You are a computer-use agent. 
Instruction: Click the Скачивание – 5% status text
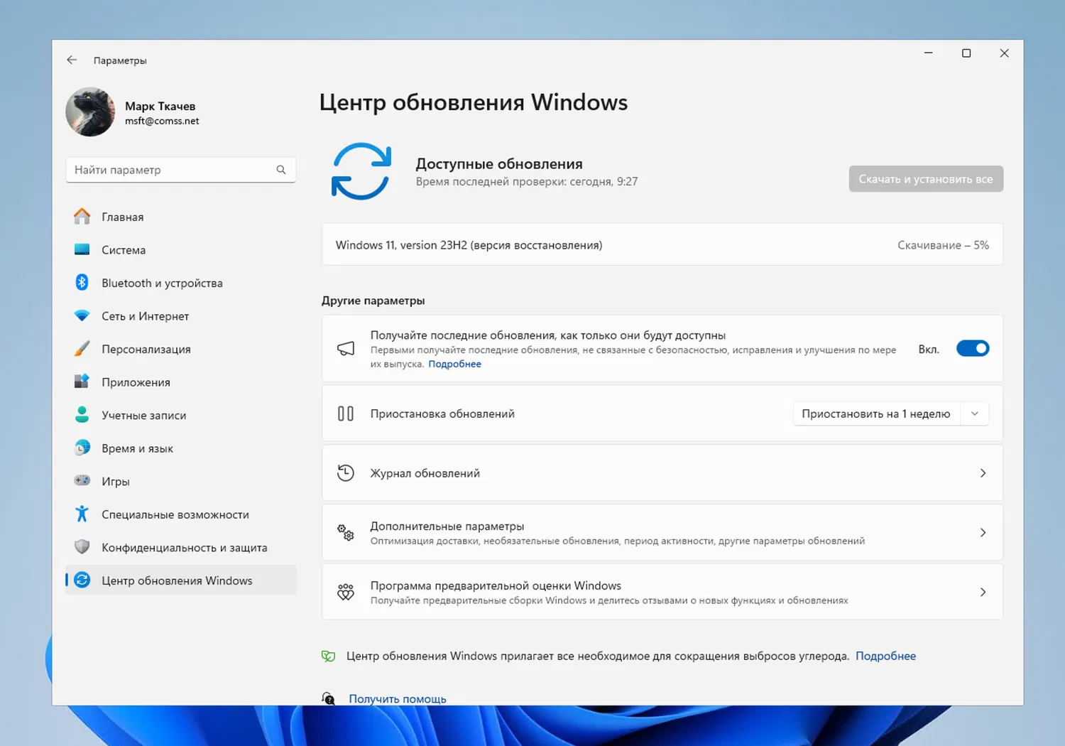click(943, 245)
